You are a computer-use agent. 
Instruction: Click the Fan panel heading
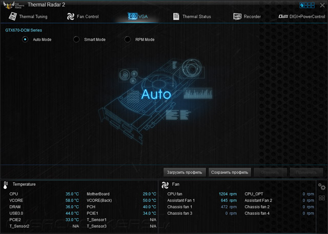(x=176, y=184)
